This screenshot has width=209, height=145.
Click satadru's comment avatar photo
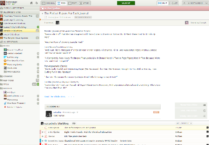point(49,114)
